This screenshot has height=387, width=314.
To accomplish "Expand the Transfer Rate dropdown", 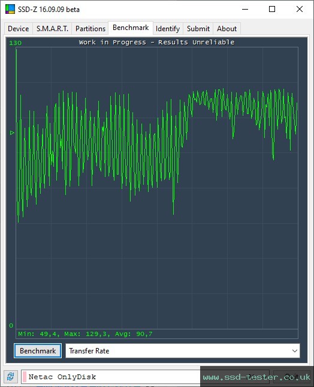I will 183,351.
